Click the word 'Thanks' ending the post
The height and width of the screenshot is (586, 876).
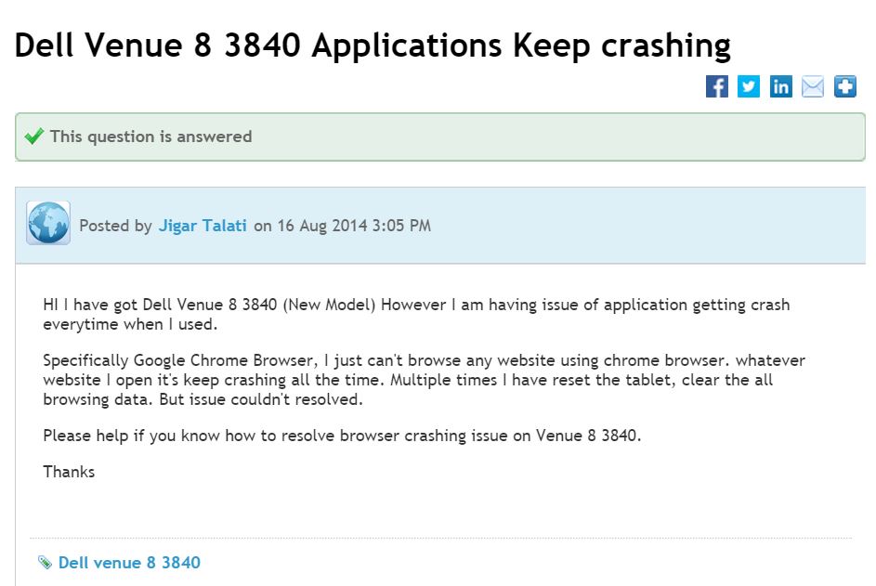coord(69,472)
